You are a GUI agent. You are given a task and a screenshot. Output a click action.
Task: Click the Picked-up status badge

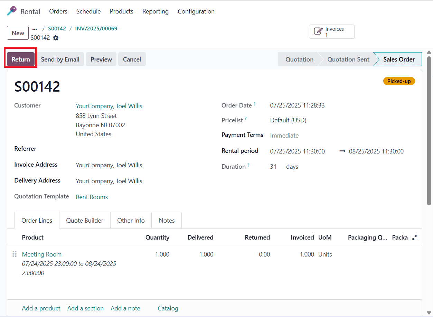(399, 81)
